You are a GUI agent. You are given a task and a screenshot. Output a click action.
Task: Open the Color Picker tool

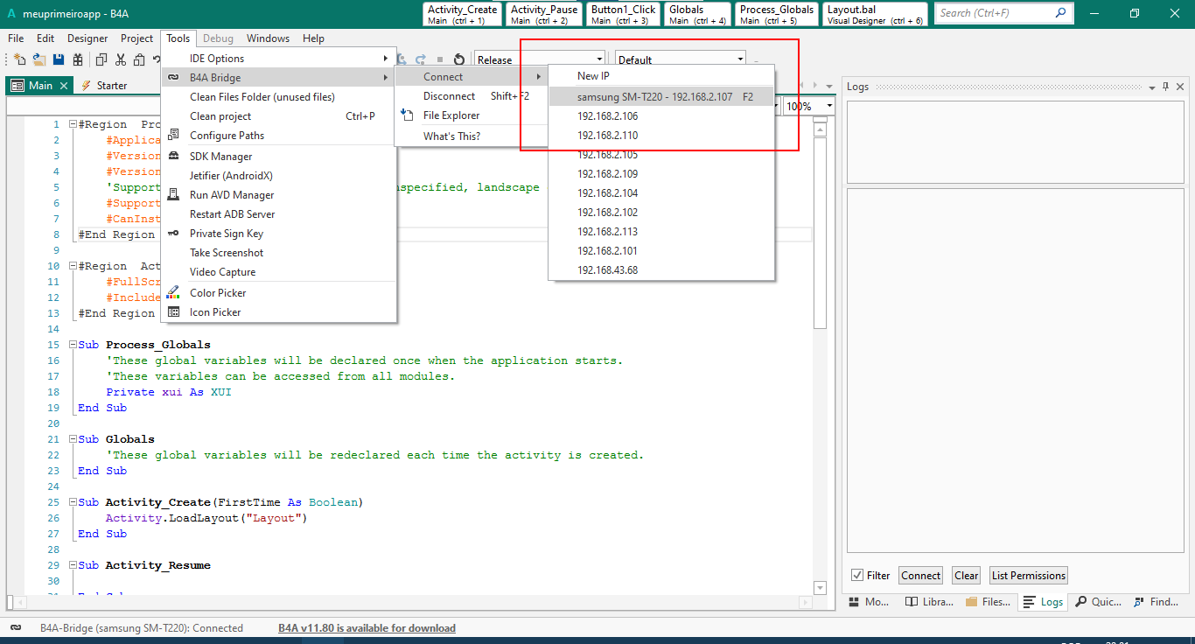279,293
